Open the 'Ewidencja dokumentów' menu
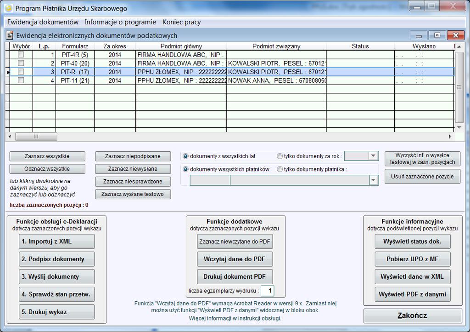The width and height of the screenshot is (470, 332). coord(43,22)
